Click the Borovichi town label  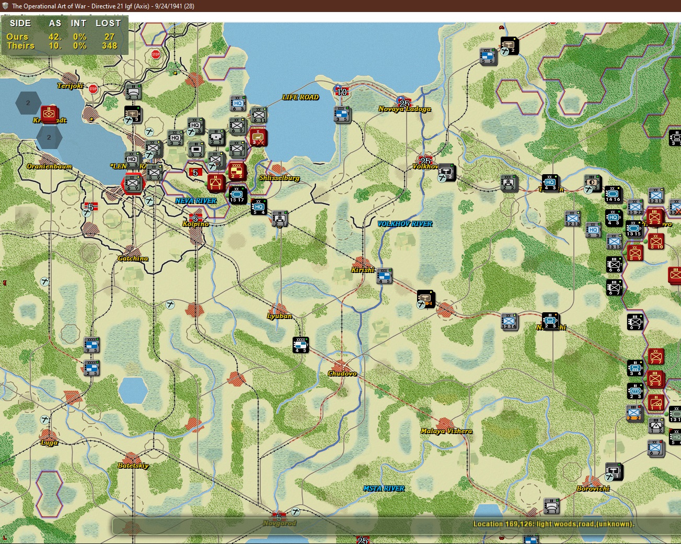click(x=593, y=488)
